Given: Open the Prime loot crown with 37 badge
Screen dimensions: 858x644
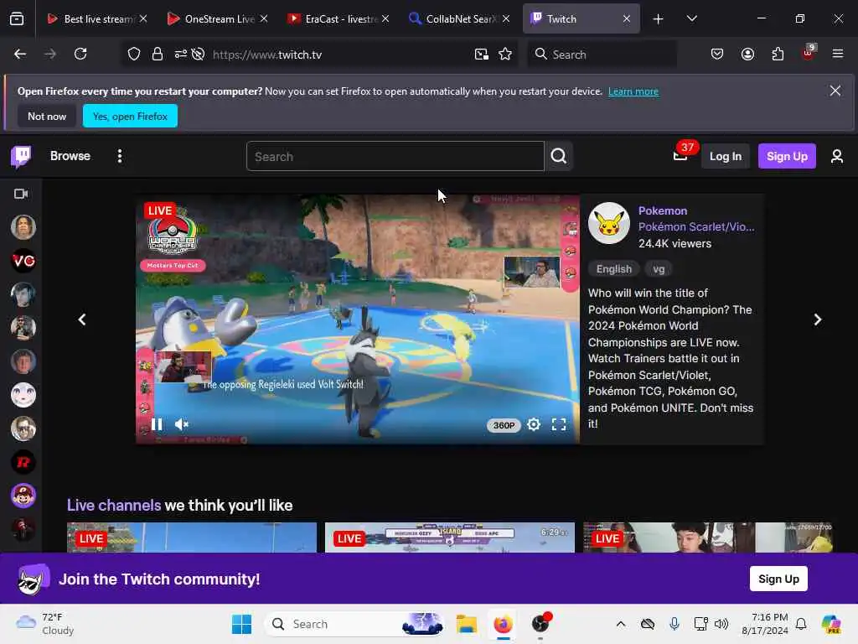Looking at the screenshot, I should pos(680,156).
